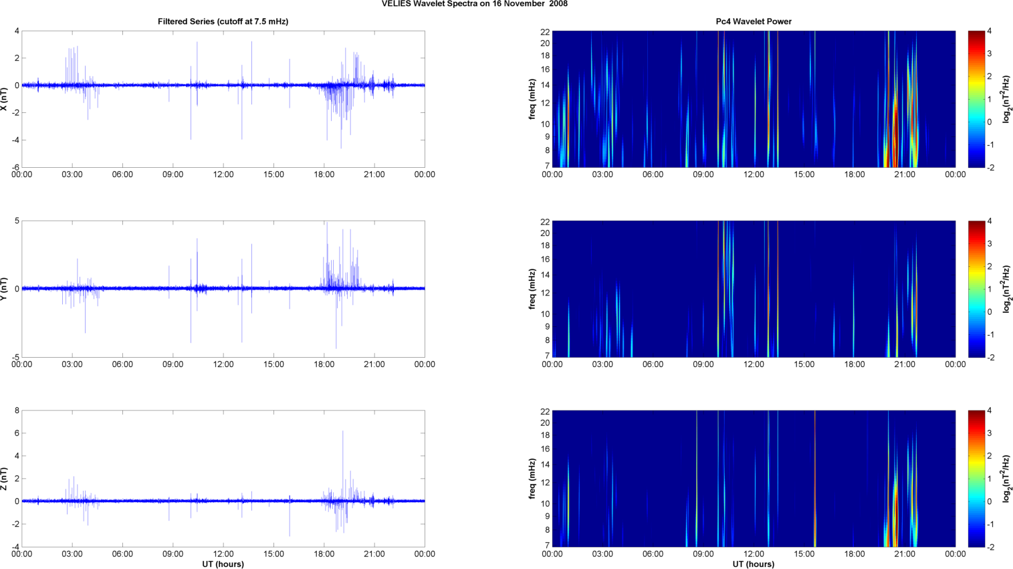Screen dimensions: 1013x569
Task: Click the top wavelet plot colorbar
Action: coord(976,99)
